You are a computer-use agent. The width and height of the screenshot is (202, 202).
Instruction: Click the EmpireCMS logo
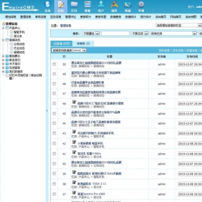click(20, 7)
